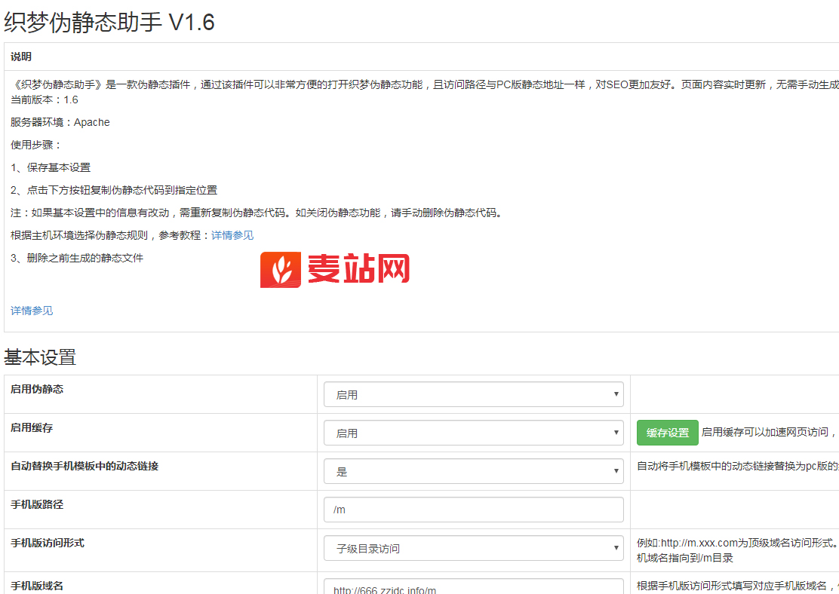839x594 pixels.
Task: Expand the 启用伪静态 dropdown
Action: [473, 394]
